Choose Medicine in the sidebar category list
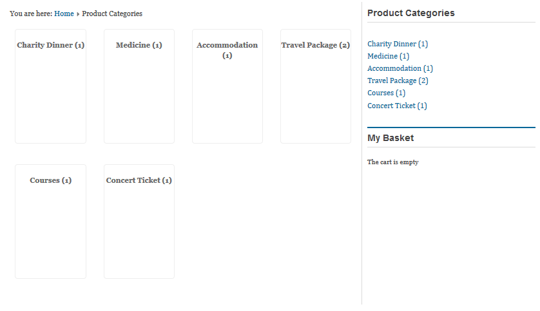Viewport: 540px width, 311px height. pyautogui.click(x=382, y=56)
